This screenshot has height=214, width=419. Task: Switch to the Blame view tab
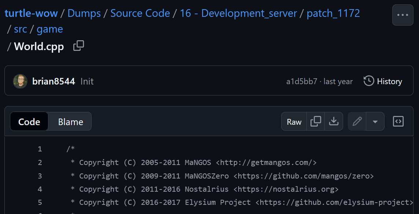[x=70, y=122]
